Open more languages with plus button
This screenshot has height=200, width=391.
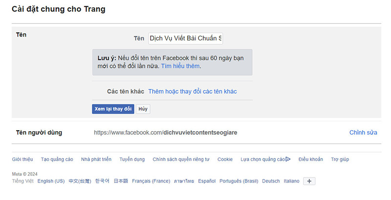click(310, 181)
